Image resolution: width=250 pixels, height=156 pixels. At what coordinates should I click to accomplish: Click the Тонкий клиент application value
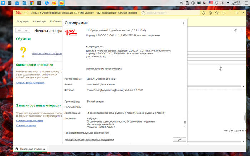pos(95,102)
